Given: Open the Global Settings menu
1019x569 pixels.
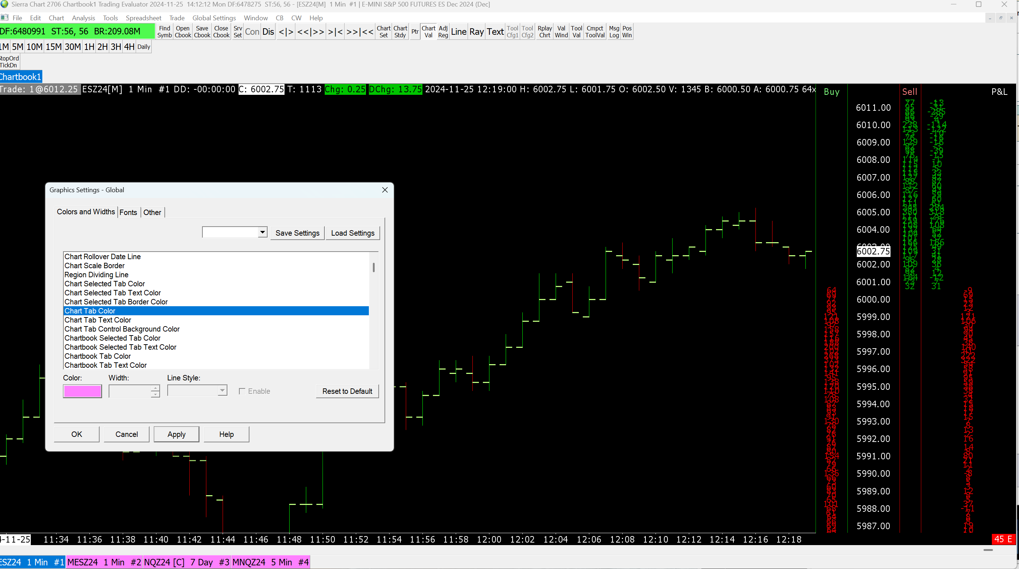Looking at the screenshot, I should coord(214,18).
